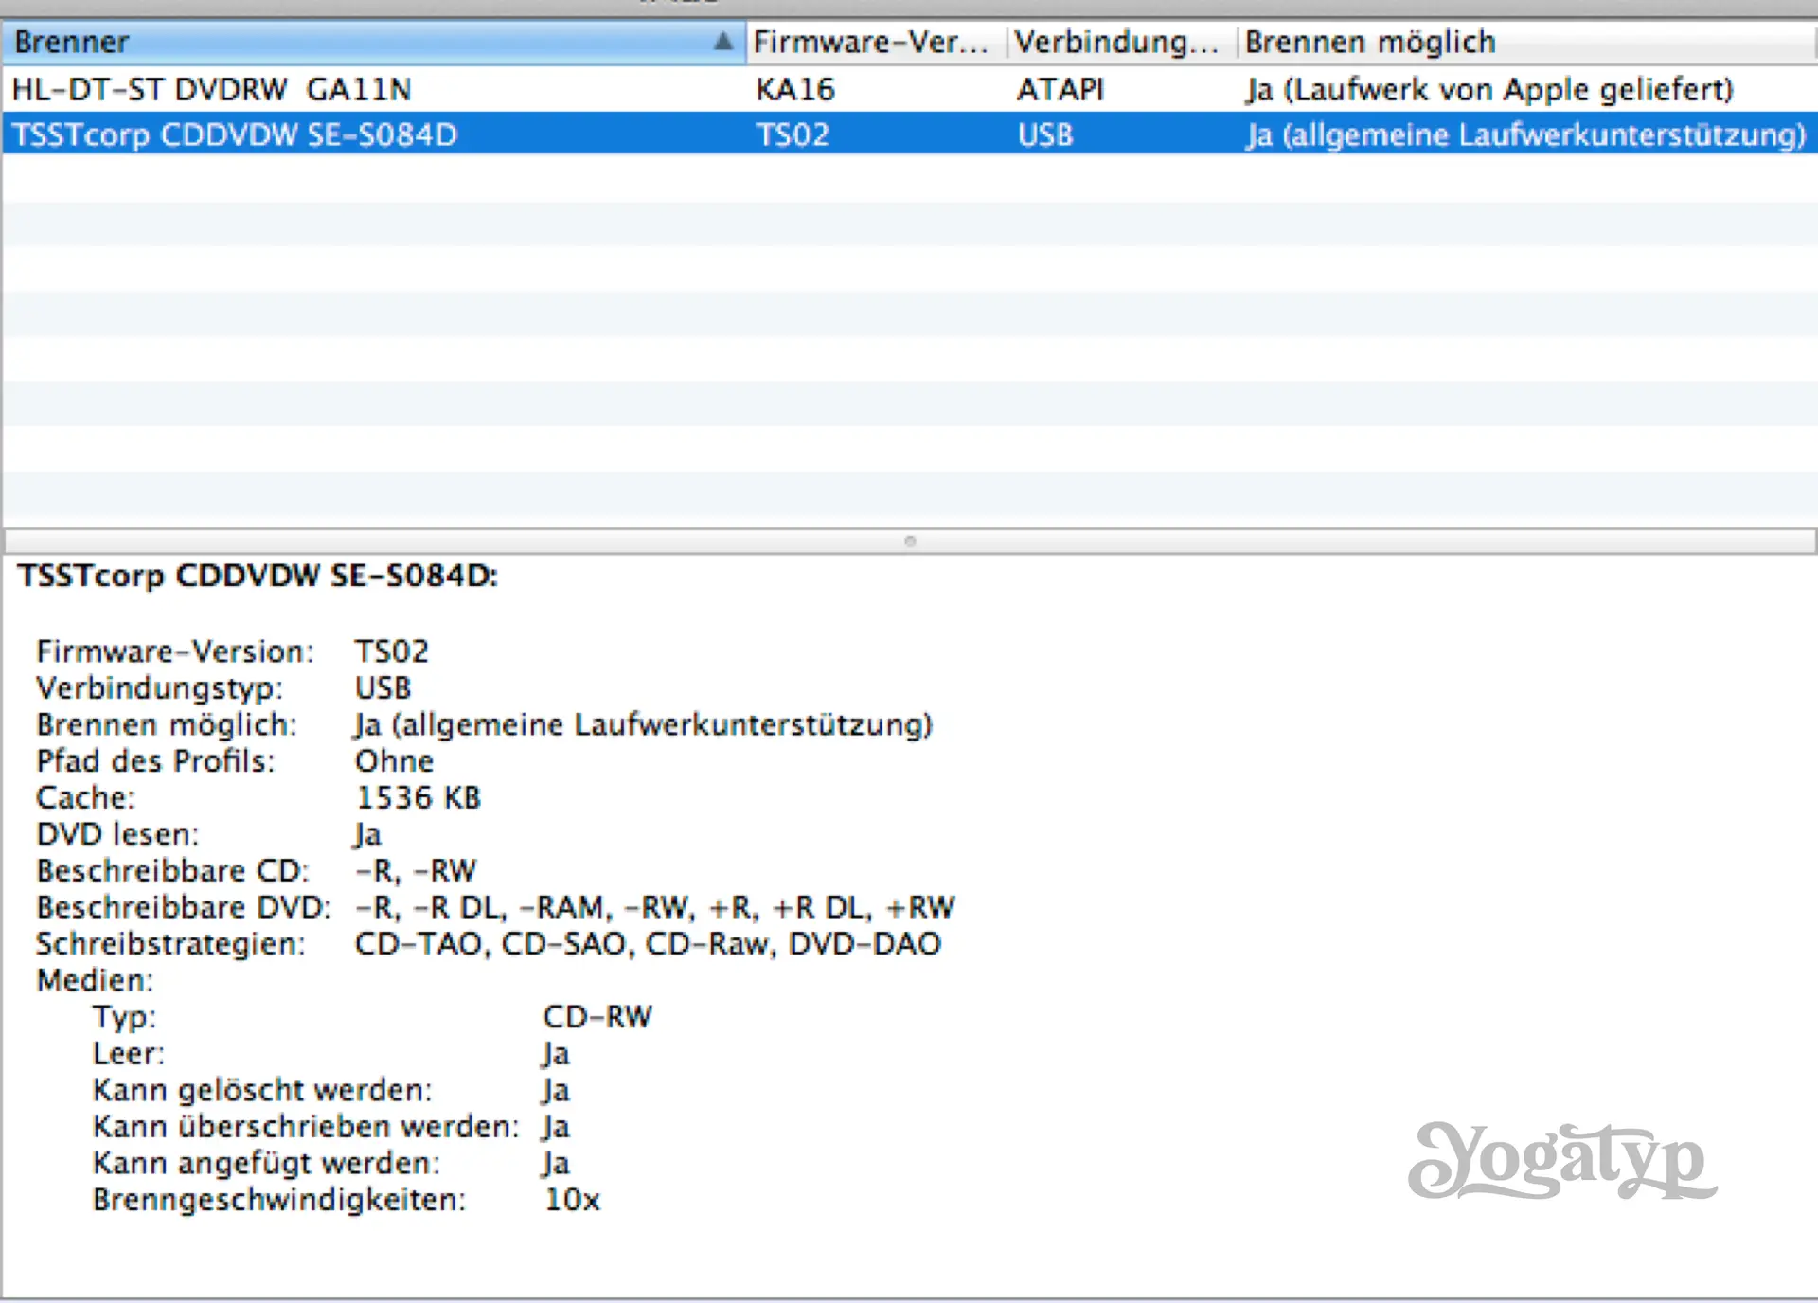Click the Yogatyp watermark logo
Image resolution: width=1818 pixels, height=1303 pixels.
click(1560, 1159)
